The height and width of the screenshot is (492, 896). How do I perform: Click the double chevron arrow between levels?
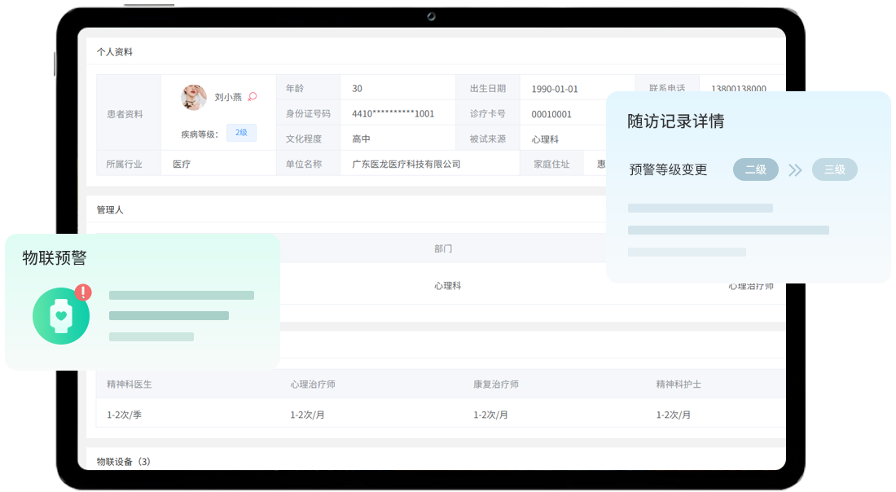pos(795,169)
